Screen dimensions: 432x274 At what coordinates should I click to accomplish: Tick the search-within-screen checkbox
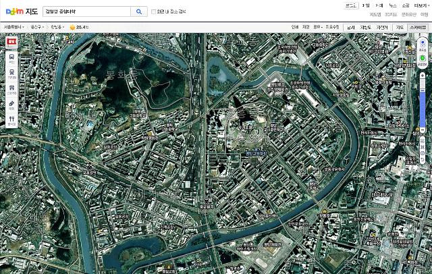click(x=153, y=11)
